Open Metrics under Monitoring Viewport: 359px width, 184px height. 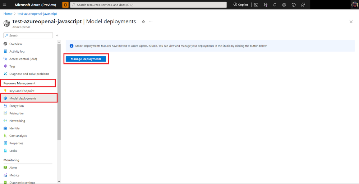(14, 175)
